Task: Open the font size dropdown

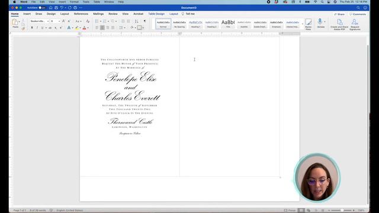Action: pyautogui.click(x=59, y=21)
